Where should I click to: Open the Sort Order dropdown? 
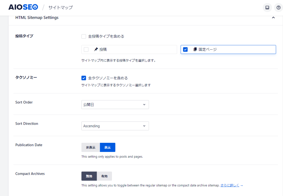[115, 104]
